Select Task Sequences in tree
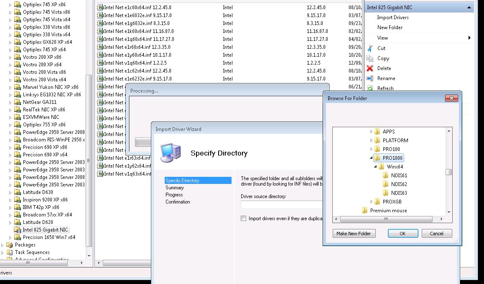 [x=32, y=252]
